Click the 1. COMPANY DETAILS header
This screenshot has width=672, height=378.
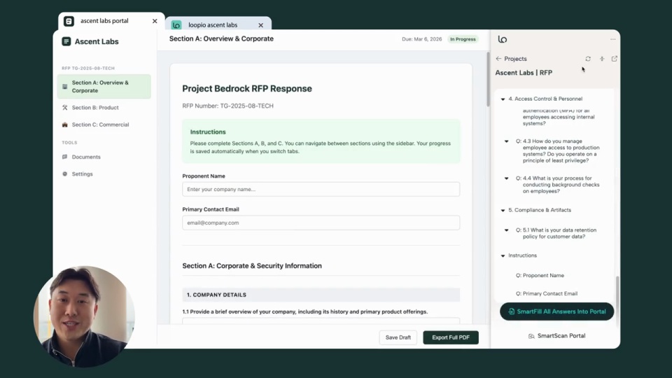point(321,295)
